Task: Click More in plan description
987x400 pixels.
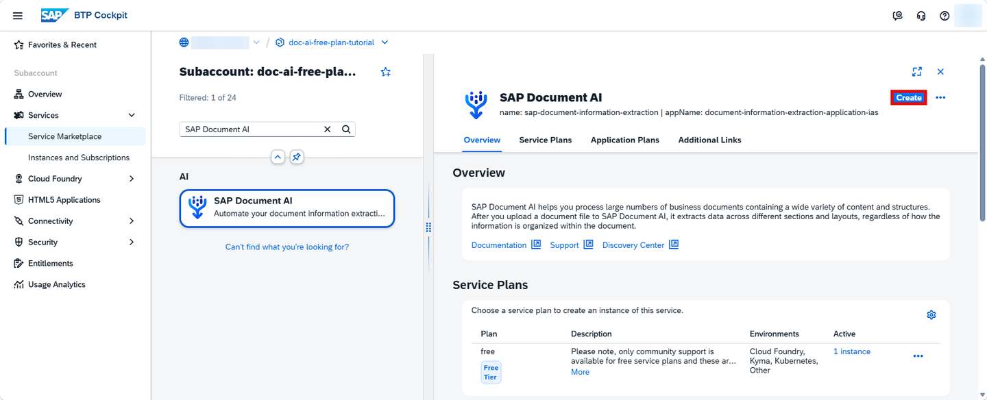Action: point(580,372)
